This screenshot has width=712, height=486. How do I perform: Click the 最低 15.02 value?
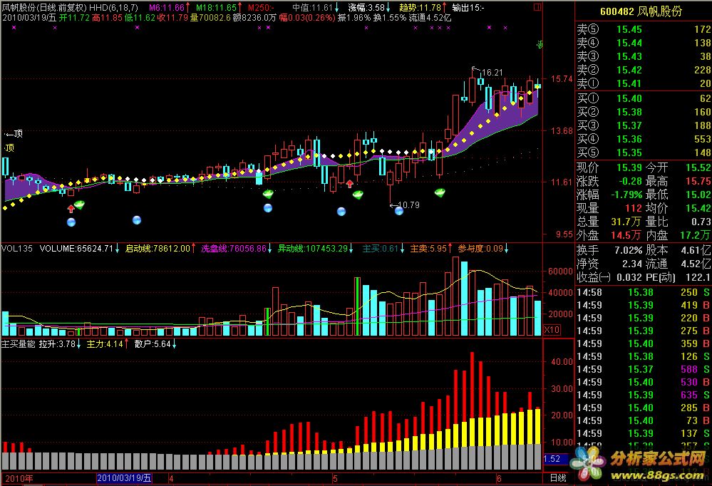(x=678, y=195)
